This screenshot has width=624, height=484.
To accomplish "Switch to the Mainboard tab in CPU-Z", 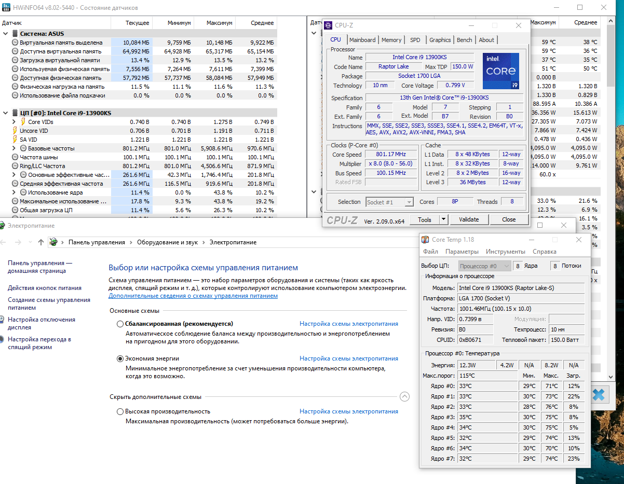I will [362, 40].
